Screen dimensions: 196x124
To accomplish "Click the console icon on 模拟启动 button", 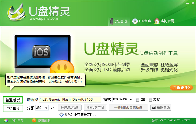I will tap(154, 108).
